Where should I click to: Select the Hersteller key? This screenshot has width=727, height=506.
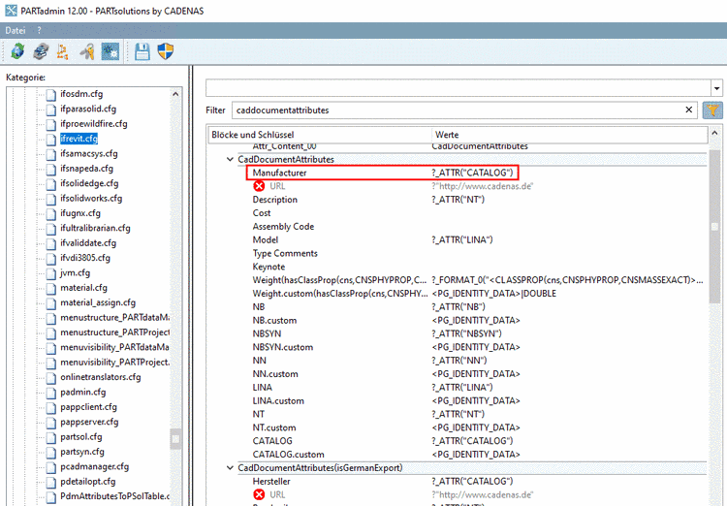coord(271,481)
